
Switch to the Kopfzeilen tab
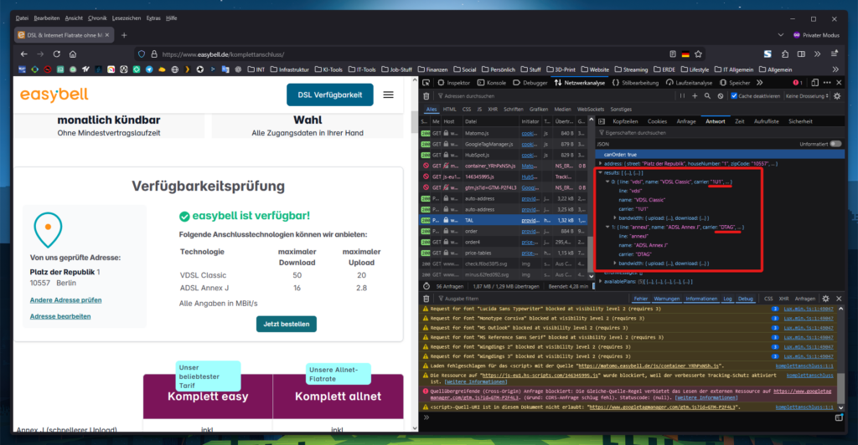pos(624,121)
